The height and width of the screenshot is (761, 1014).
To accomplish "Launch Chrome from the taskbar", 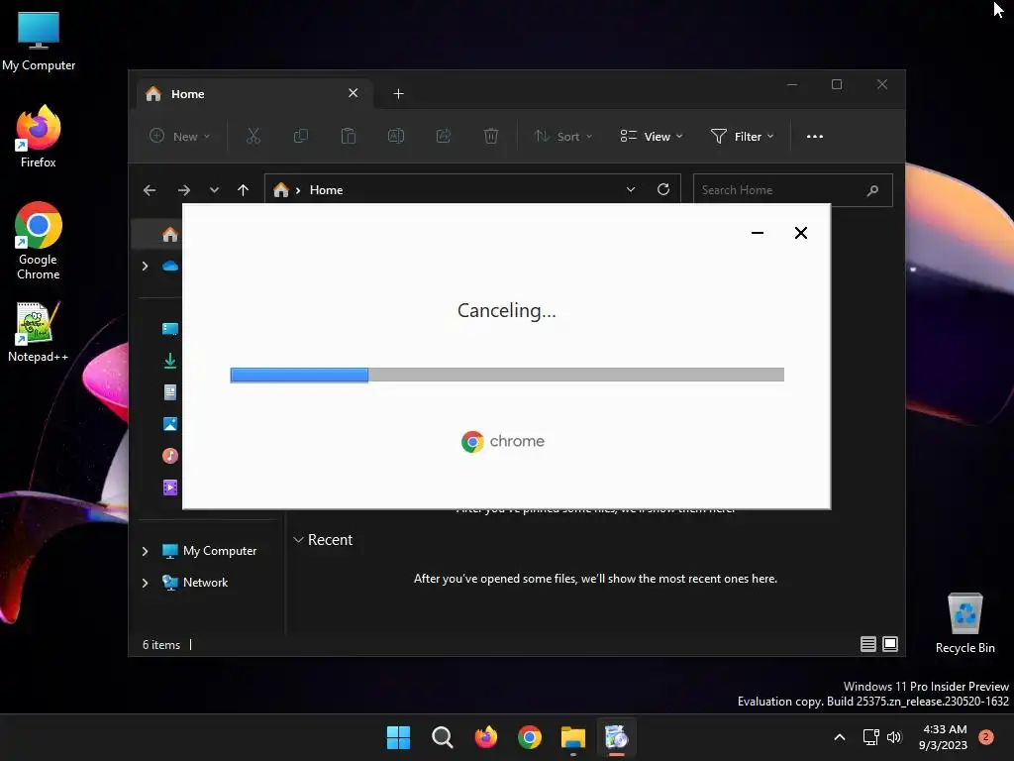I will (x=530, y=737).
